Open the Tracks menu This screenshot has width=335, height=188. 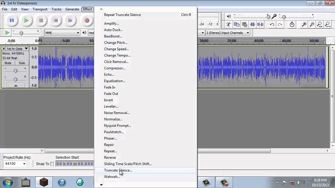coord(56,9)
